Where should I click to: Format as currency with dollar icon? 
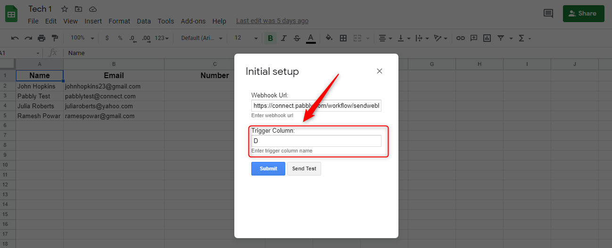107,38
